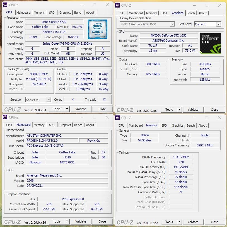Viewport: 227px width, 227px height.
Task: Click Tools button in Graphics window
Action: coord(169,109)
